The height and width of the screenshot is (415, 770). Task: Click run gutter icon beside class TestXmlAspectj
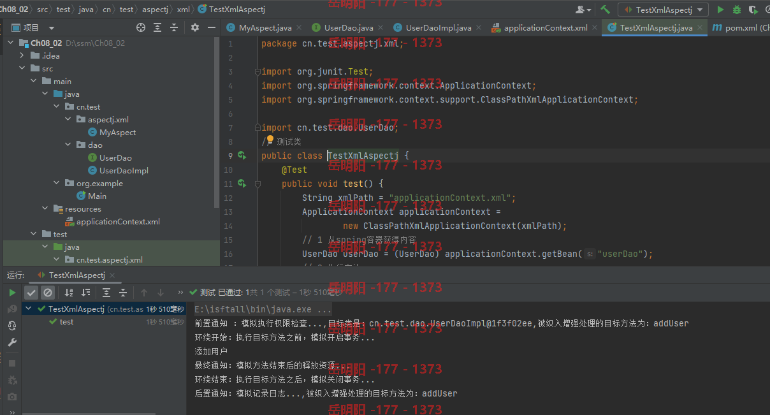(x=242, y=156)
